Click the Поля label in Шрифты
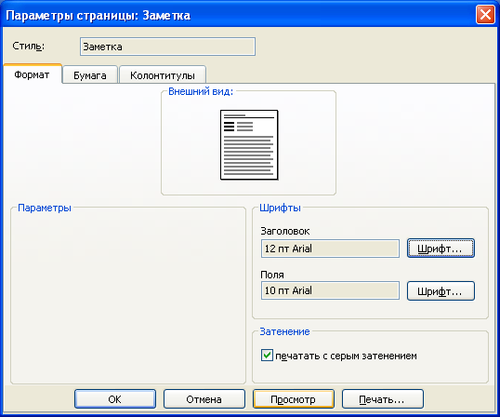This screenshot has height=417, width=500. [272, 275]
